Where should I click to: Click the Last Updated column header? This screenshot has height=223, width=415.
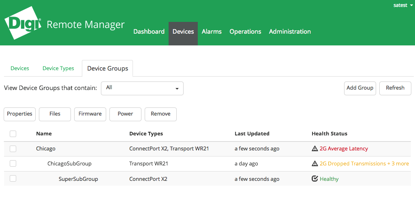[x=252, y=134]
